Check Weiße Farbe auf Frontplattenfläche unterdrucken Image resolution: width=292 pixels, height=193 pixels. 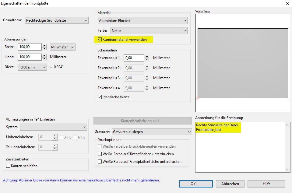(100, 162)
